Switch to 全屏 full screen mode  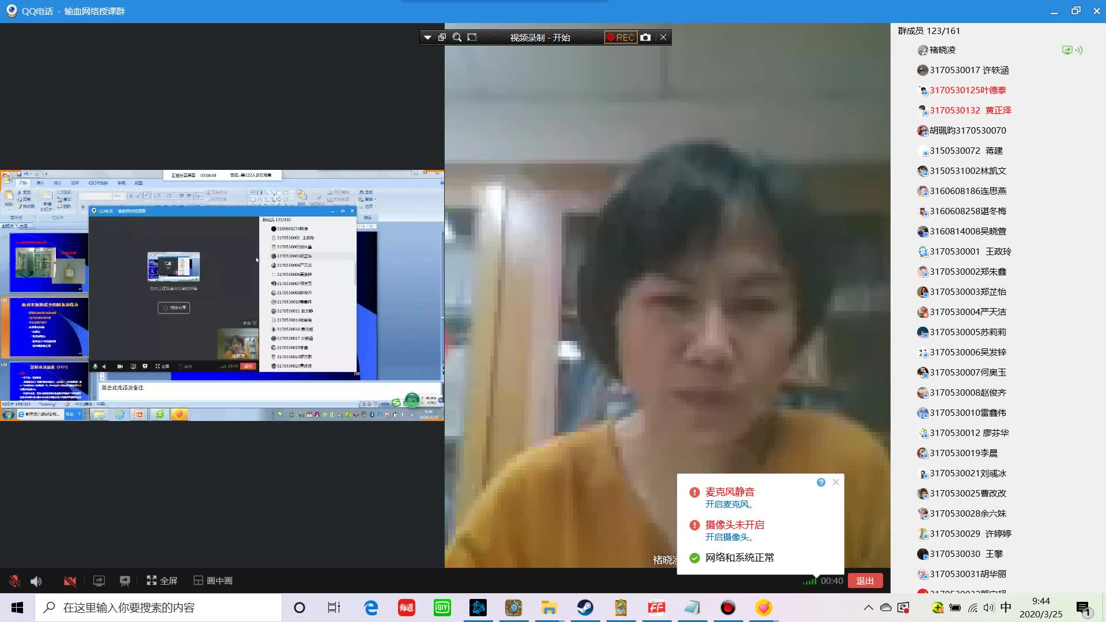(162, 581)
